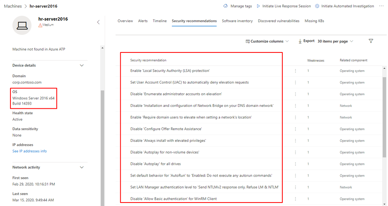The image size is (388, 206).
Task: Collapse the machine details side panel arrow
Action: pyautogui.click(x=98, y=22)
